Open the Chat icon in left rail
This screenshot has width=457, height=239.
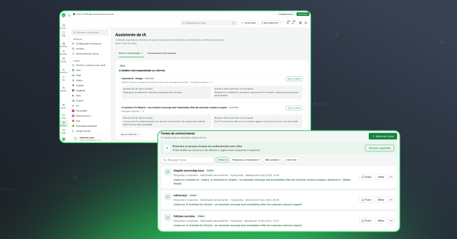coord(64,33)
